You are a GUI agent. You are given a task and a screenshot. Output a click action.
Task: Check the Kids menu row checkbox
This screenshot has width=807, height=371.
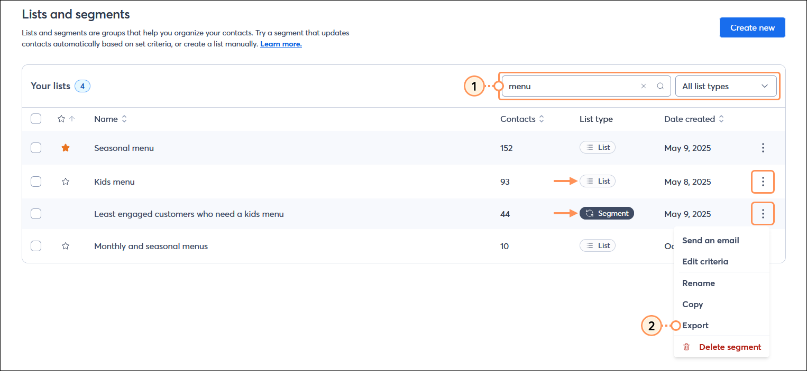coord(36,181)
